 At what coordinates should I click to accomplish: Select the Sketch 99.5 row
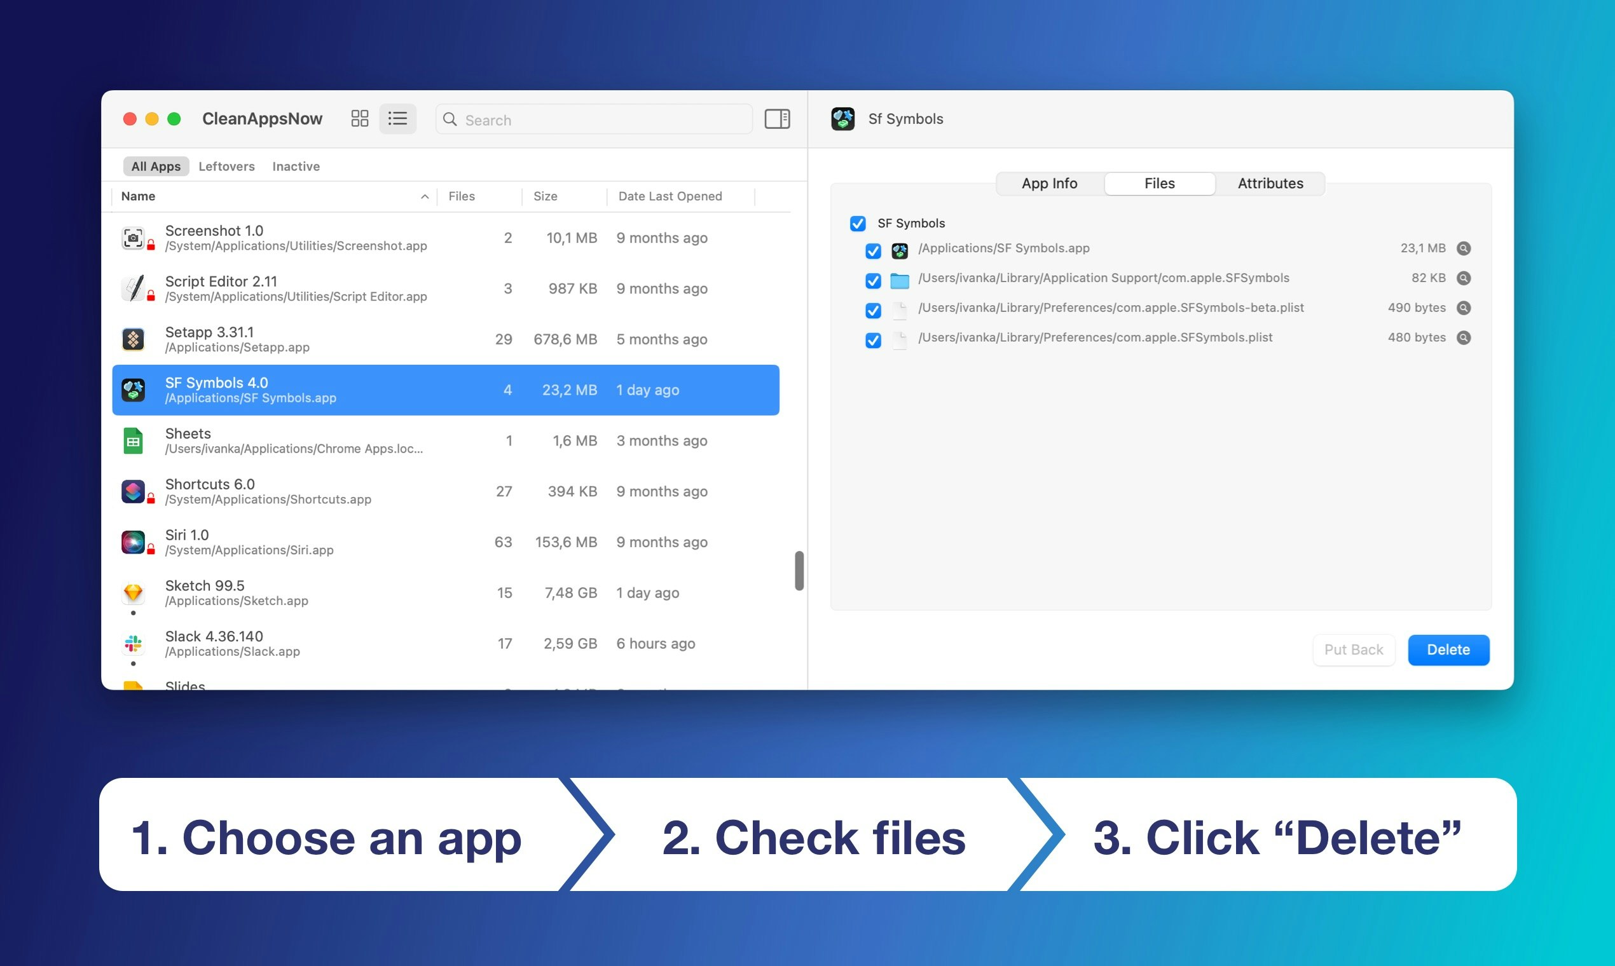point(446,593)
